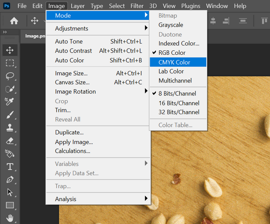
Task: Select the Brush tool
Action: [10, 115]
